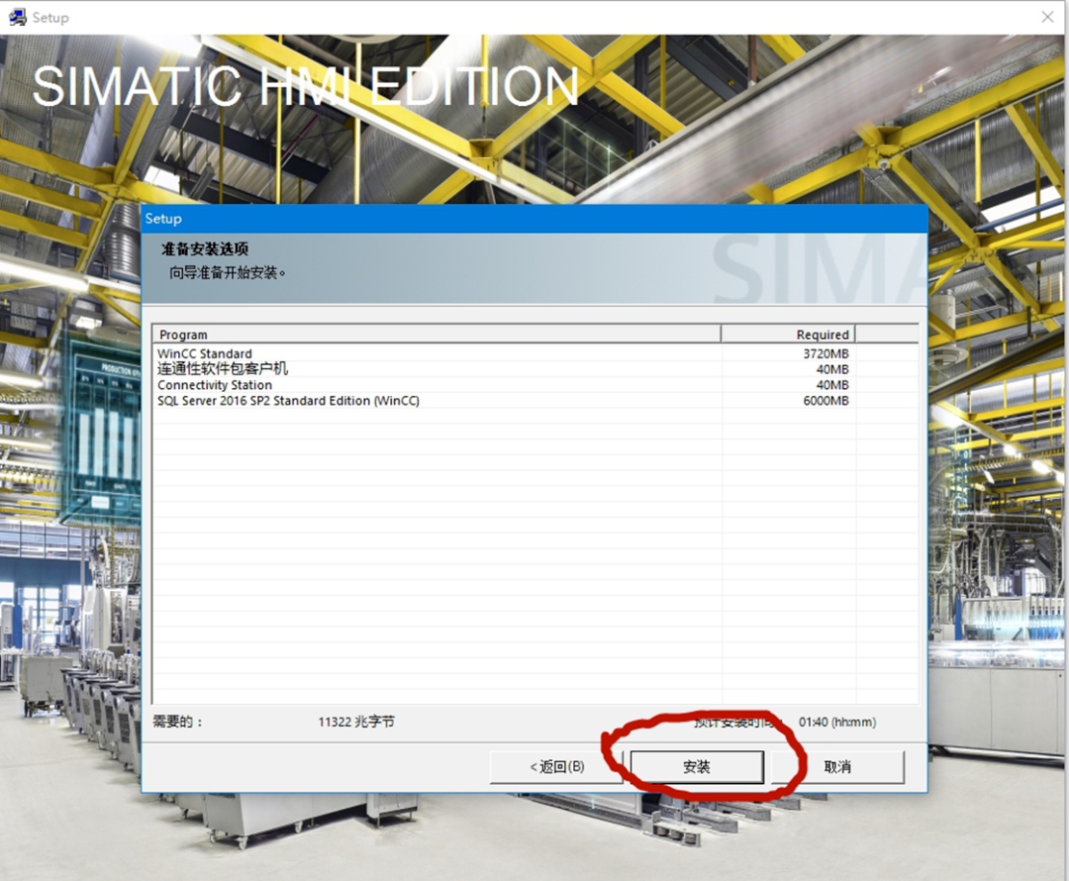The height and width of the screenshot is (881, 1069).
Task: Click the 需要的 label
Action: click(178, 722)
